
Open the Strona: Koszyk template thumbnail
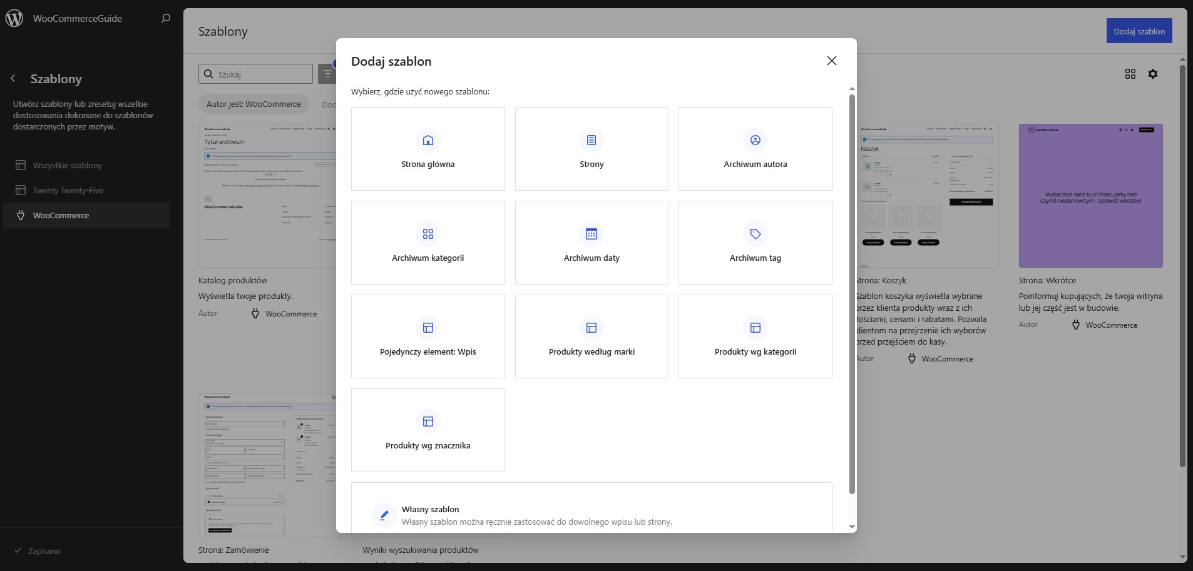[927, 196]
